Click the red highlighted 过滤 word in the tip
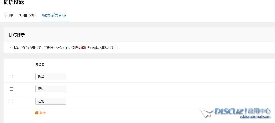This screenshot has width=275, height=123. [x=81, y=48]
